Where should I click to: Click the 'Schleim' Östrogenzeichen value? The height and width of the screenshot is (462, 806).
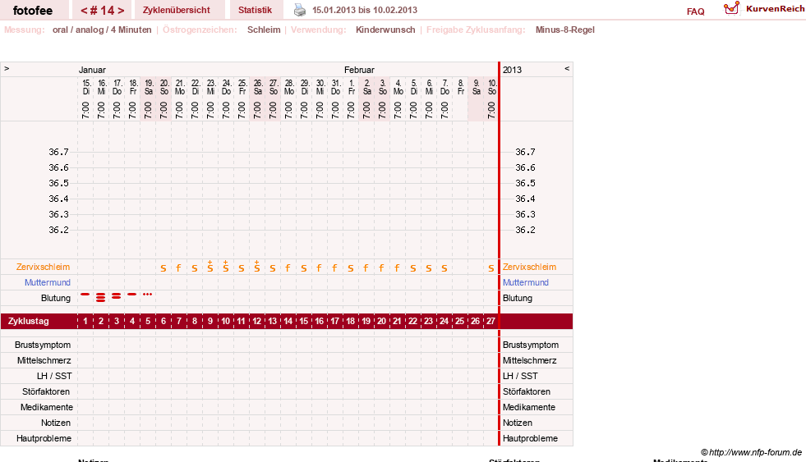(x=264, y=30)
